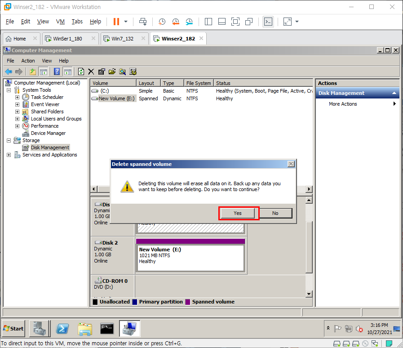Collapse the Disk Management actions section
This screenshot has height=348, width=403.
pos(394,93)
